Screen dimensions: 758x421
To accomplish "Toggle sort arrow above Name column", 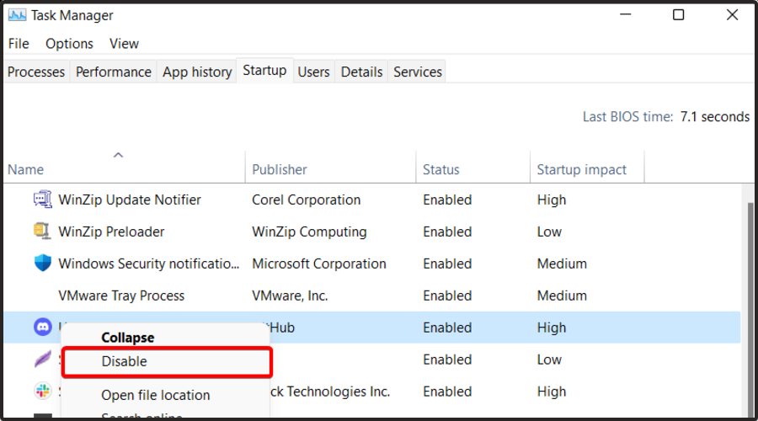I will [119, 155].
